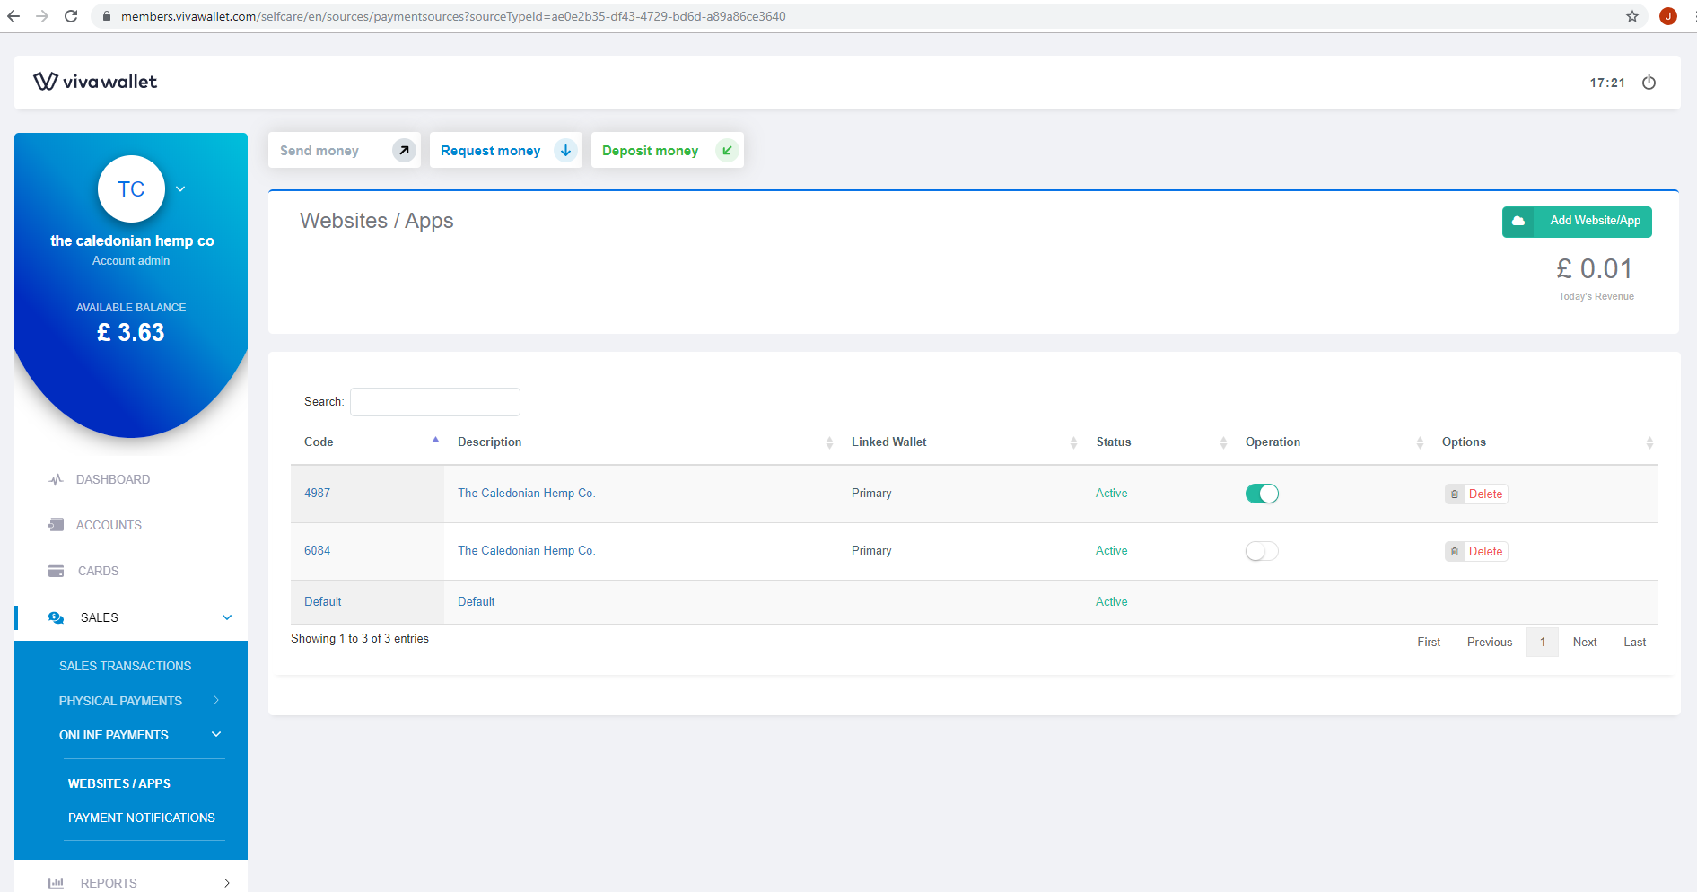This screenshot has width=1697, height=892.
Task: Click the Deposit money arrow icon
Action: [726, 150]
